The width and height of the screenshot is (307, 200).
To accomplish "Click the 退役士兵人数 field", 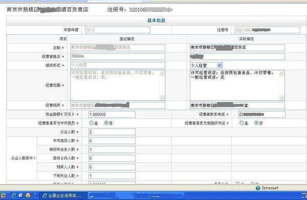I will pyautogui.click(x=112, y=158).
